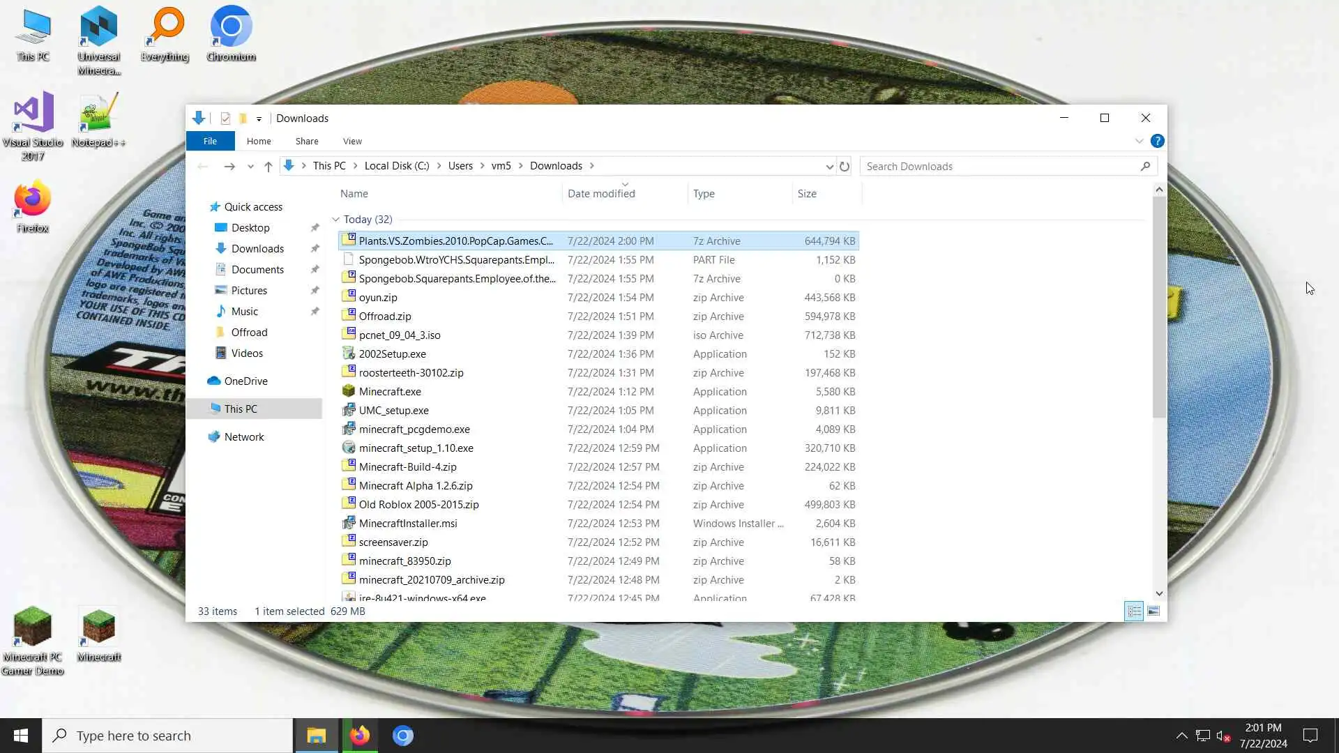Select the pcnet_09_04_3.iso file icon
Screen dimensions: 1339x753
click(x=349, y=335)
